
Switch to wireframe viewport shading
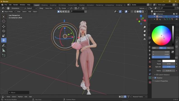pyautogui.click(x=135, y=12)
